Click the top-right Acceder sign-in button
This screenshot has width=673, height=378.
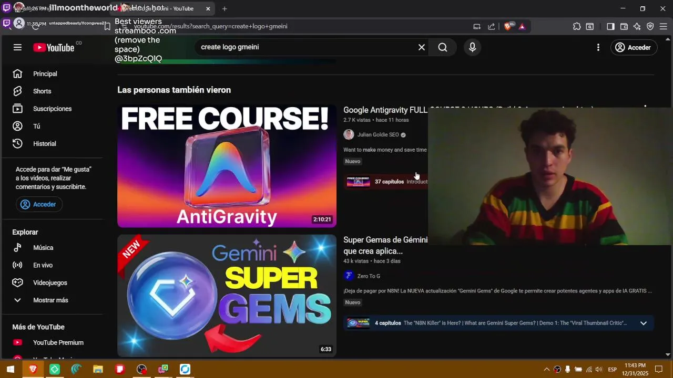634,47
